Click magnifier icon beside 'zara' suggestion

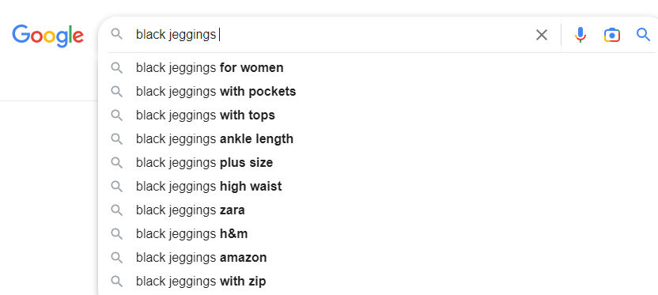coord(117,210)
